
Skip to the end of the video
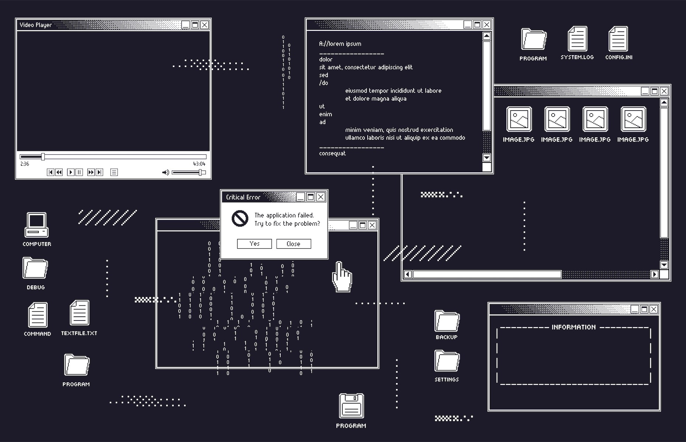click(x=99, y=172)
